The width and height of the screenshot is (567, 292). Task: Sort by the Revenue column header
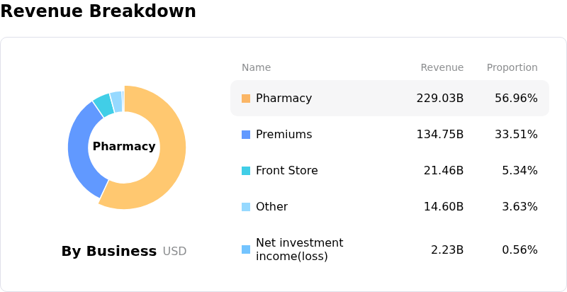(x=442, y=68)
